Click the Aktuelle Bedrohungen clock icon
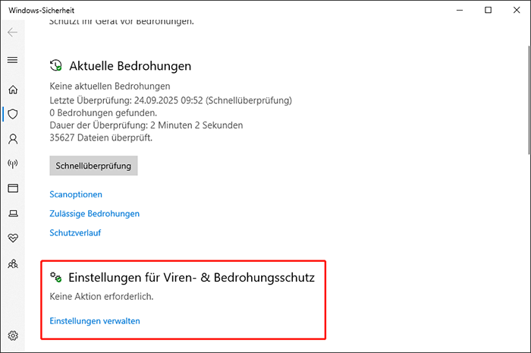The width and height of the screenshot is (531, 353). click(56, 66)
